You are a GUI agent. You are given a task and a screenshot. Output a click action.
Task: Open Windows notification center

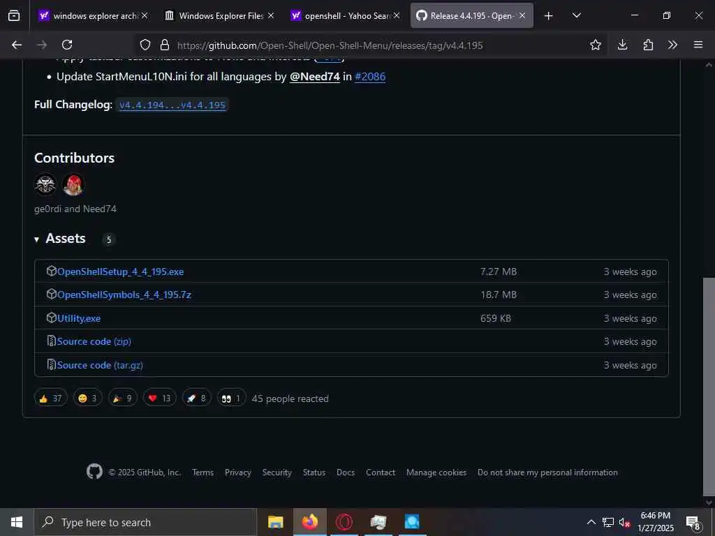click(693, 522)
